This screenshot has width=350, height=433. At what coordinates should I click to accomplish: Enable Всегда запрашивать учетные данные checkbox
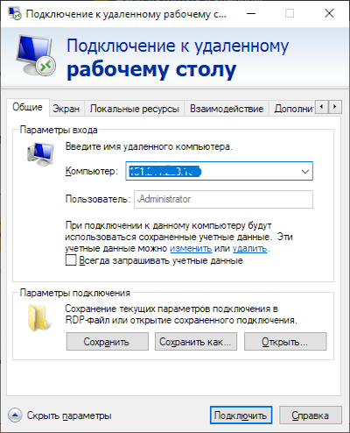point(71,260)
